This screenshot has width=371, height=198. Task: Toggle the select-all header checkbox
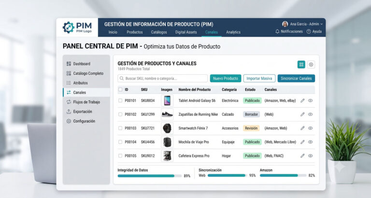pyautogui.click(x=120, y=89)
